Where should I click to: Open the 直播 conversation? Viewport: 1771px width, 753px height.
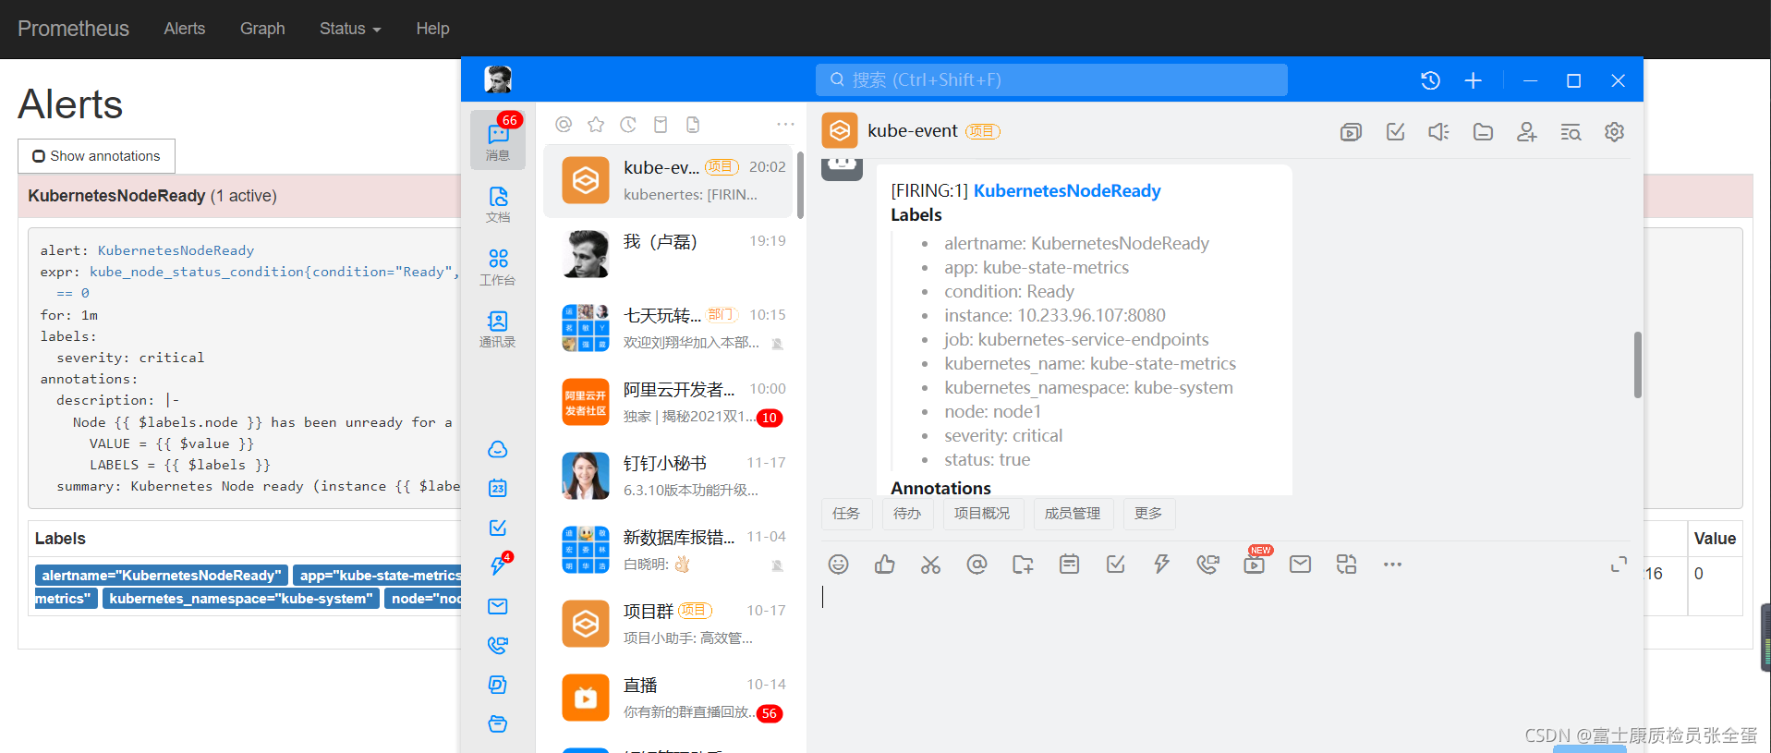[x=669, y=698]
